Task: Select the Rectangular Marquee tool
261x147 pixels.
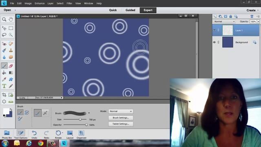Action: click(11, 28)
